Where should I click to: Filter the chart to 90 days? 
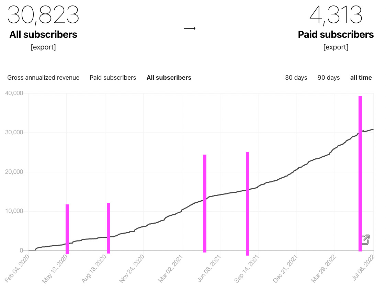(x=328, y=78)
